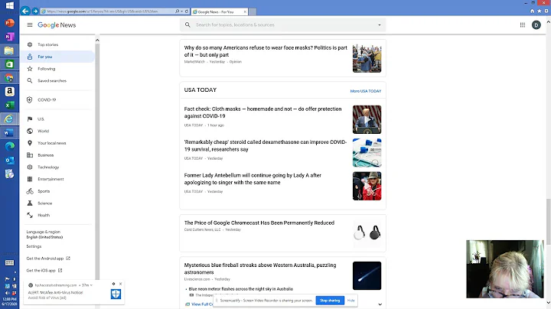Refresh the page with the reload icon
This screenshot has height=309, width=551.
point(187,11)
